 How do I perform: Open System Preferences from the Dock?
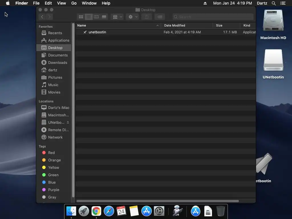159,211
